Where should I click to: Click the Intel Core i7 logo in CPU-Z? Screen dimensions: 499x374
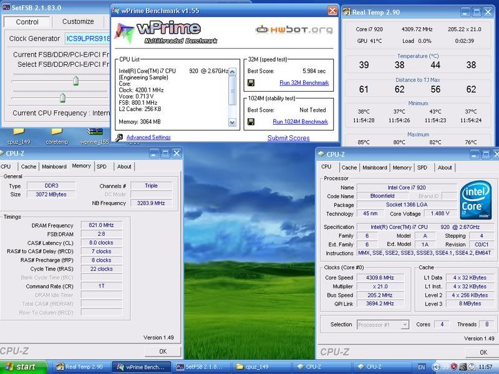tap(476, 200)
